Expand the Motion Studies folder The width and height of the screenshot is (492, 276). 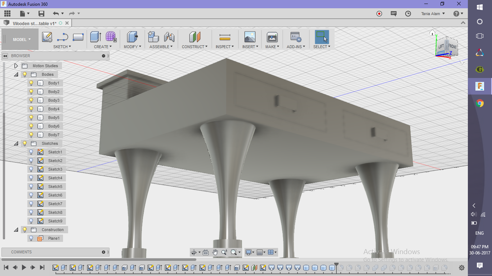pos(16,66)
